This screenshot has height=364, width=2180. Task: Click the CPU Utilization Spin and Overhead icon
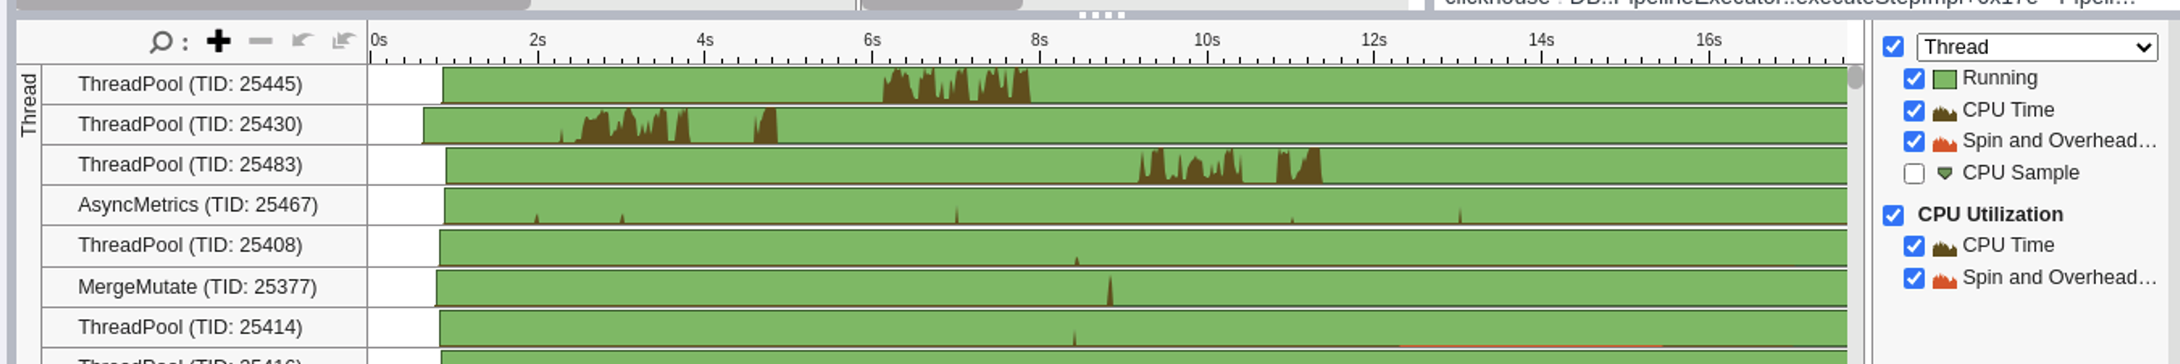click(1944, 279)
